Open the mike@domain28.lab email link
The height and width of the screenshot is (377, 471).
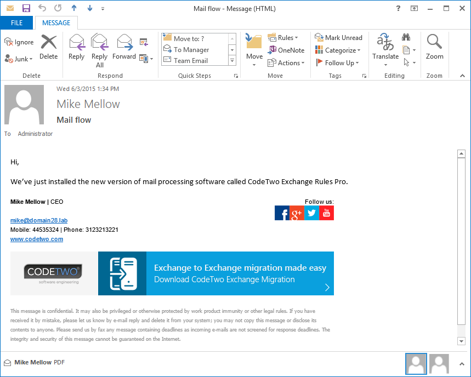39,220
